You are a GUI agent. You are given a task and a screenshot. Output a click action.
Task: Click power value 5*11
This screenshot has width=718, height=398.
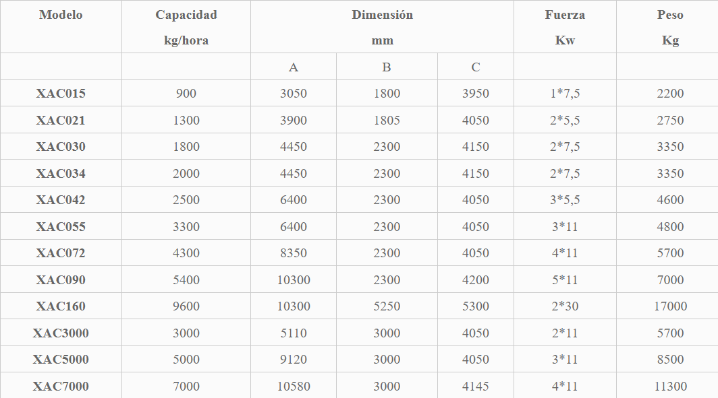tap(565, 279)
